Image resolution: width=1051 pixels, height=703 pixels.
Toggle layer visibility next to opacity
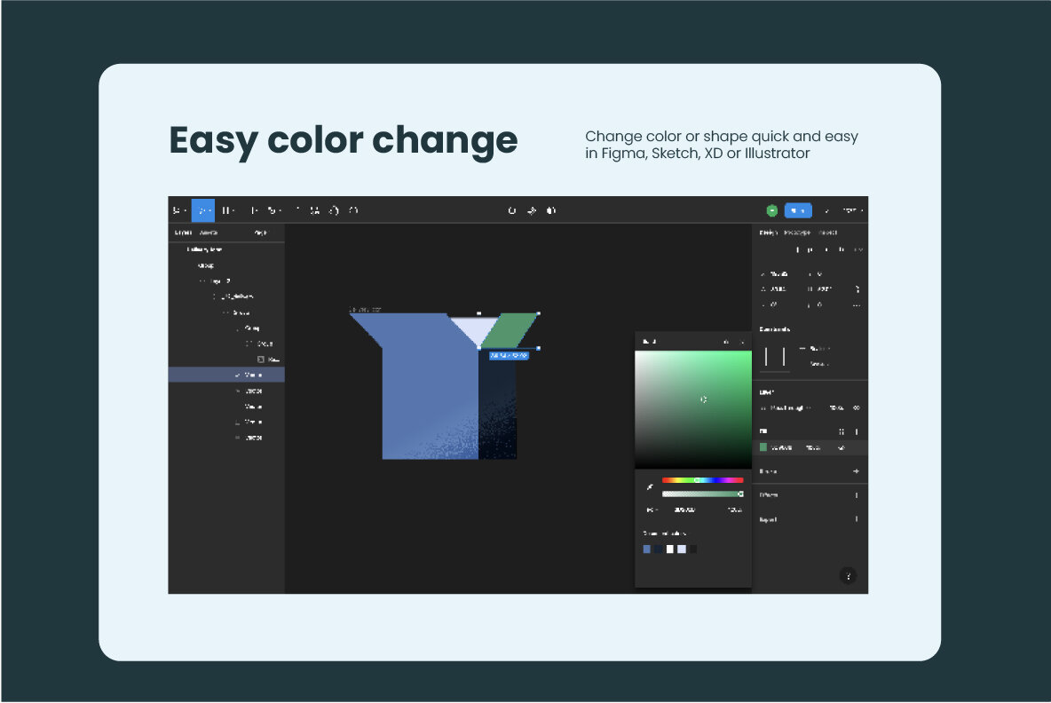click(x=857, y=408)
